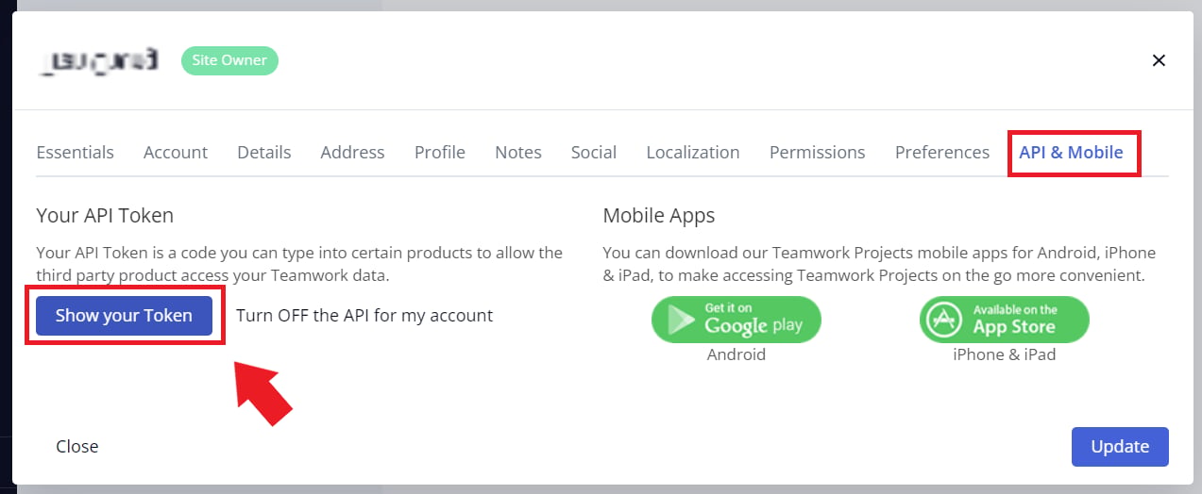Image resolution: width=1202 pixels, height=494 pixels.
Task: Click the Show your Token button
Action: coord(124,316)
